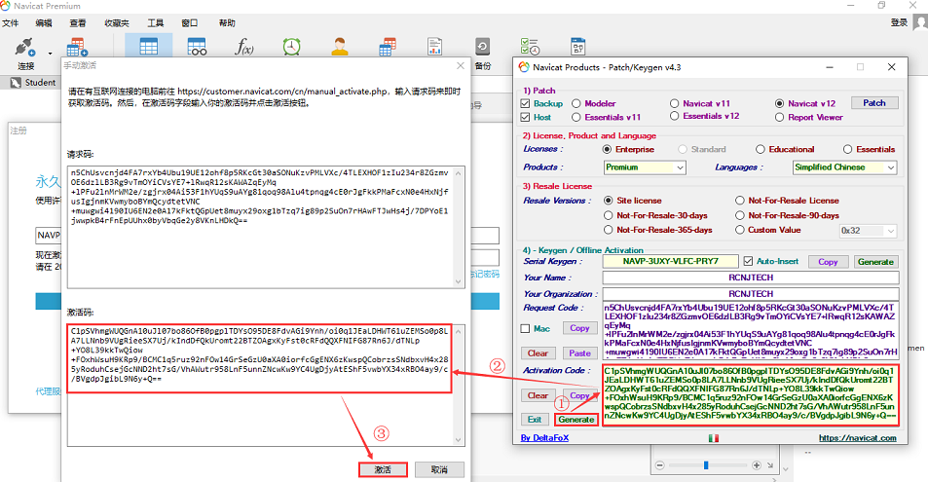Viewport: 928px width, 482px height.
Task: Close the 手动激活 dialog with X
Action: [x=461, y=65]
